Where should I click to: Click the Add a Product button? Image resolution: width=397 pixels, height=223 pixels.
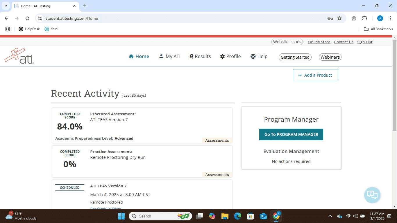coord(315,75)
